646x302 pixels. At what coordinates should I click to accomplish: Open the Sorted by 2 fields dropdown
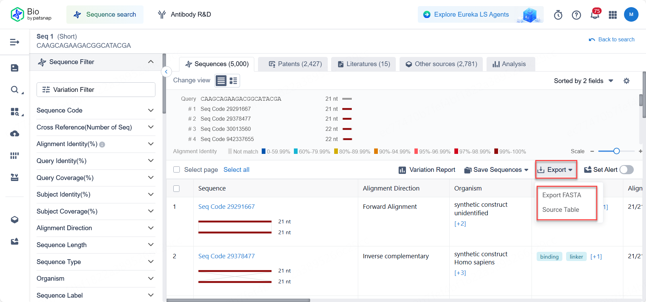click(583, 81)
